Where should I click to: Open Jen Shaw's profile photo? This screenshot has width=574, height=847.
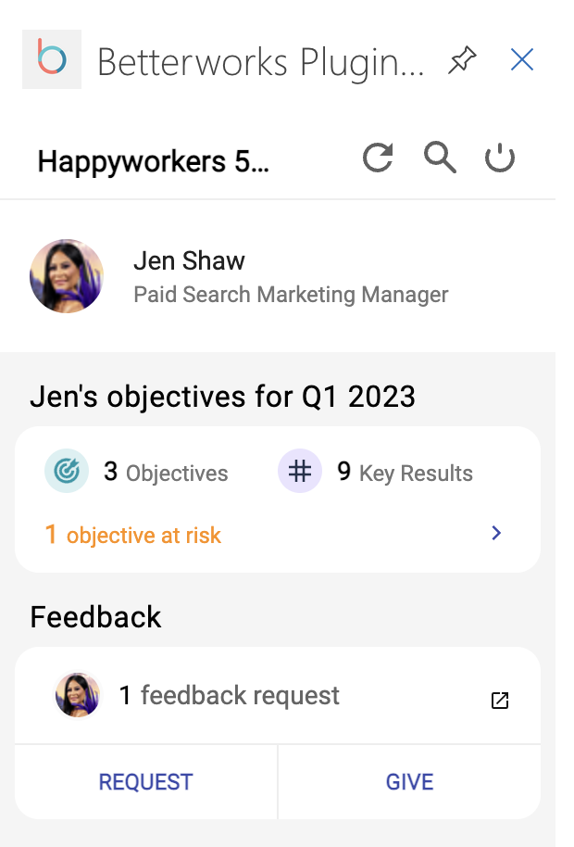coord(67,276)
